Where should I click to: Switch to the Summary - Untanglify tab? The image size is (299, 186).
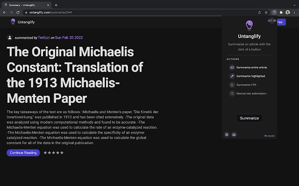click(x=26, y=5)
